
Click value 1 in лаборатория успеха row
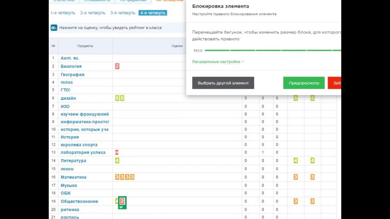[263, 152]
